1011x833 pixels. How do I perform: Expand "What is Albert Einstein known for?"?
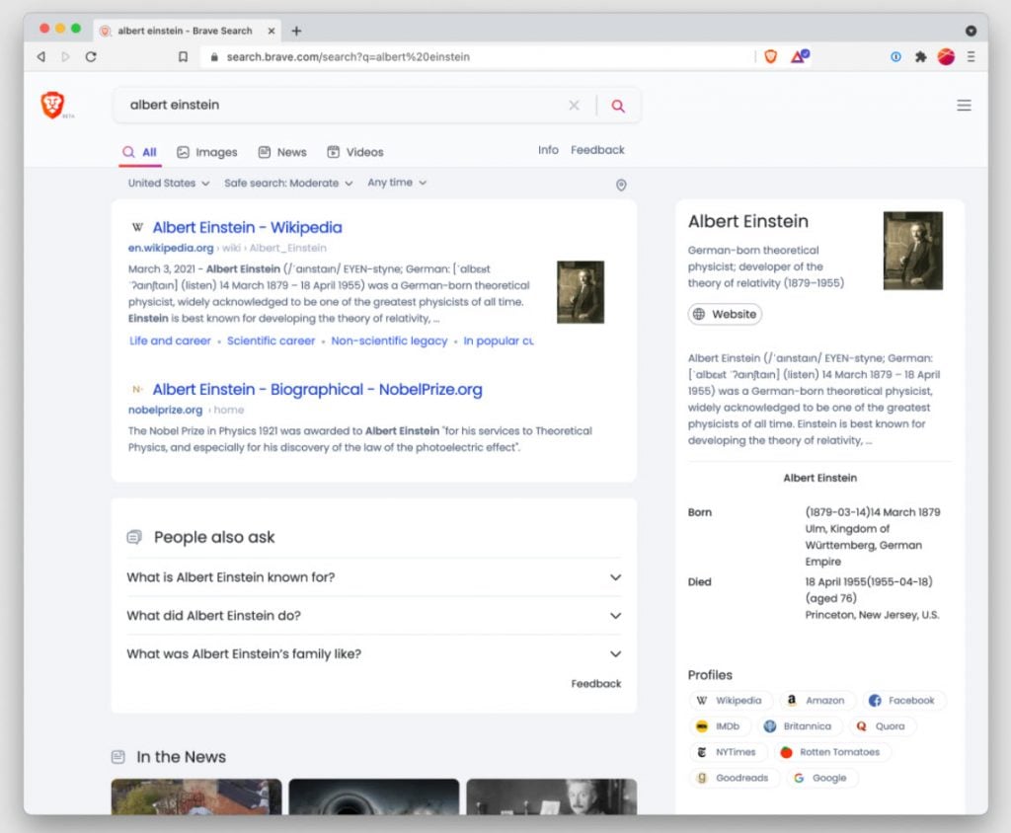tap(374, 577)
